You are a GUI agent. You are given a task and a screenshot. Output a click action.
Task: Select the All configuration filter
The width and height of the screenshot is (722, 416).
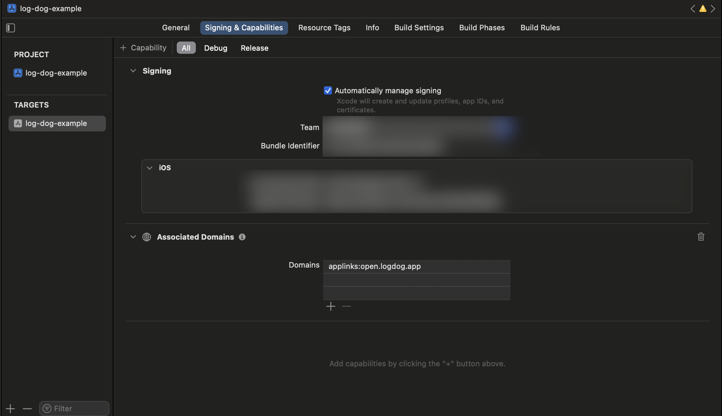(x=186, y=48)
